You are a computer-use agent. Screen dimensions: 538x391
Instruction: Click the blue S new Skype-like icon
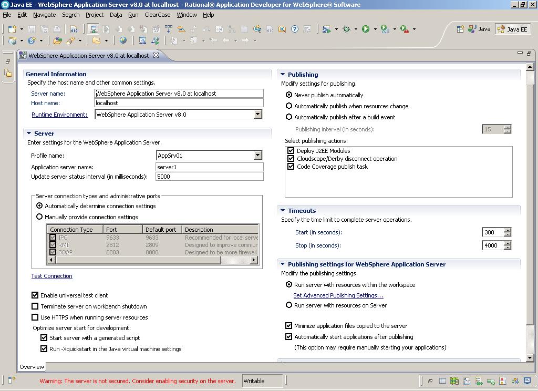pyautogui.click(x=32, y=40)
